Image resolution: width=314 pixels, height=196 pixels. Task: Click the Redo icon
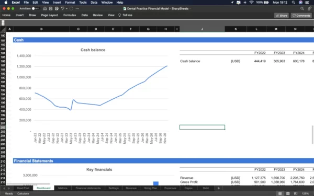[72, 8]
